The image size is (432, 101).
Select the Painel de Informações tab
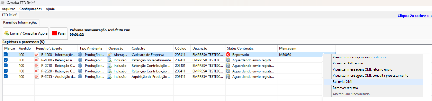click(x=20, y=22)
